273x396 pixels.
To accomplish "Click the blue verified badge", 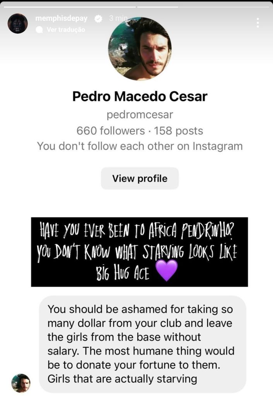I will coord(98,19).
